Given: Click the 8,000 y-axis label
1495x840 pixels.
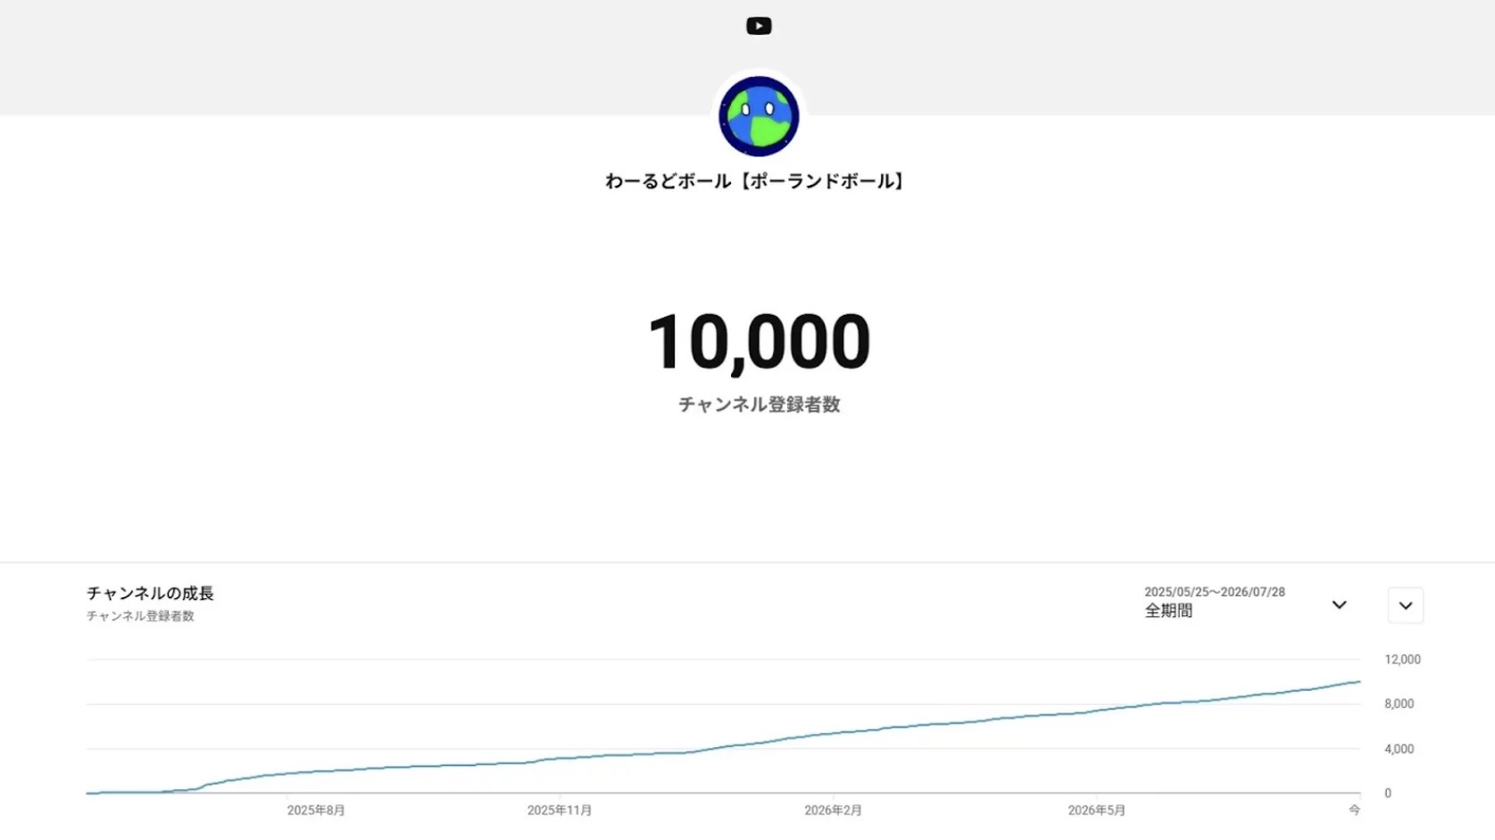Looking at the screenshot, I should [x=1399, y=704].
